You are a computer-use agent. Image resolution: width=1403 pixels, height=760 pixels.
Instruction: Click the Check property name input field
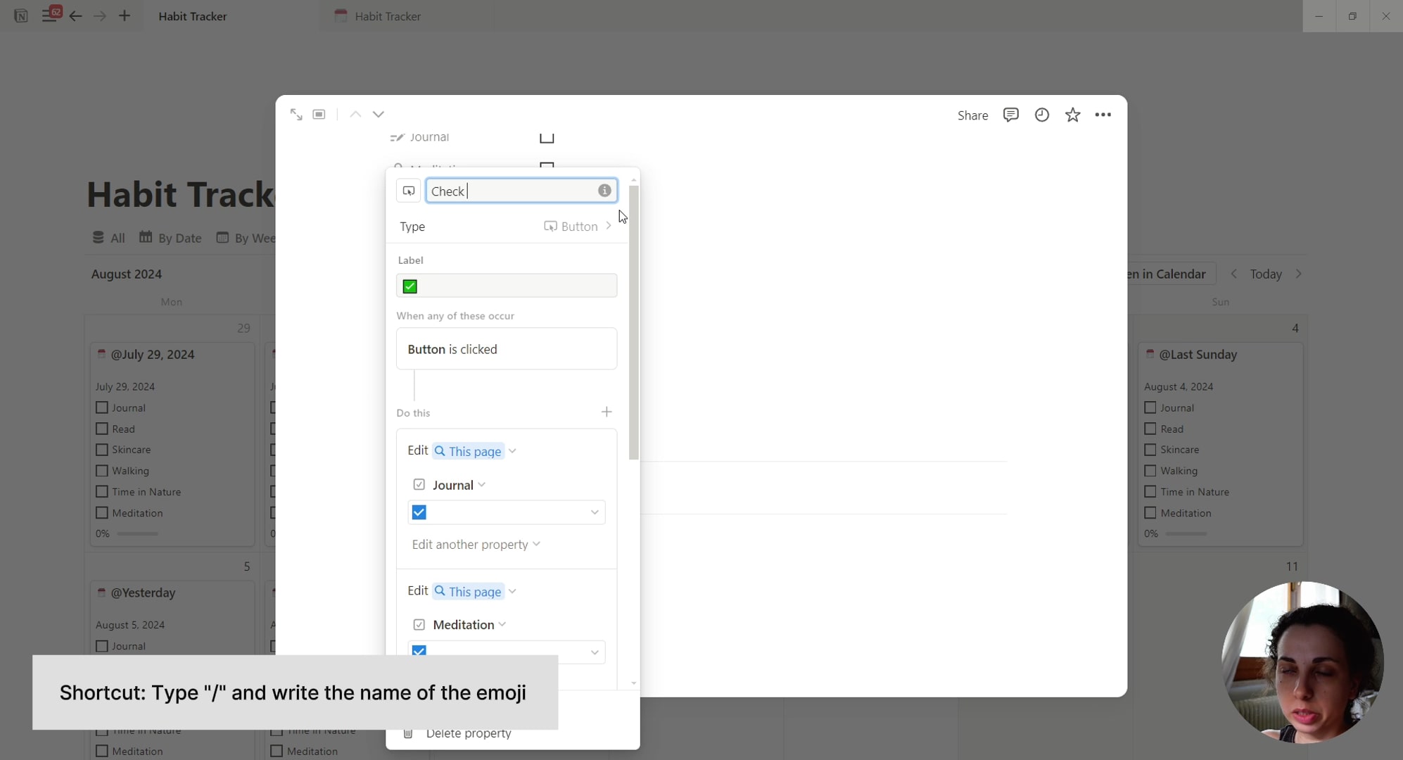pyautogui.click(x=507, y=190)
